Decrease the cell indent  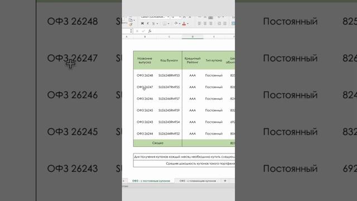pyautogui.click(x=219, y=23)
